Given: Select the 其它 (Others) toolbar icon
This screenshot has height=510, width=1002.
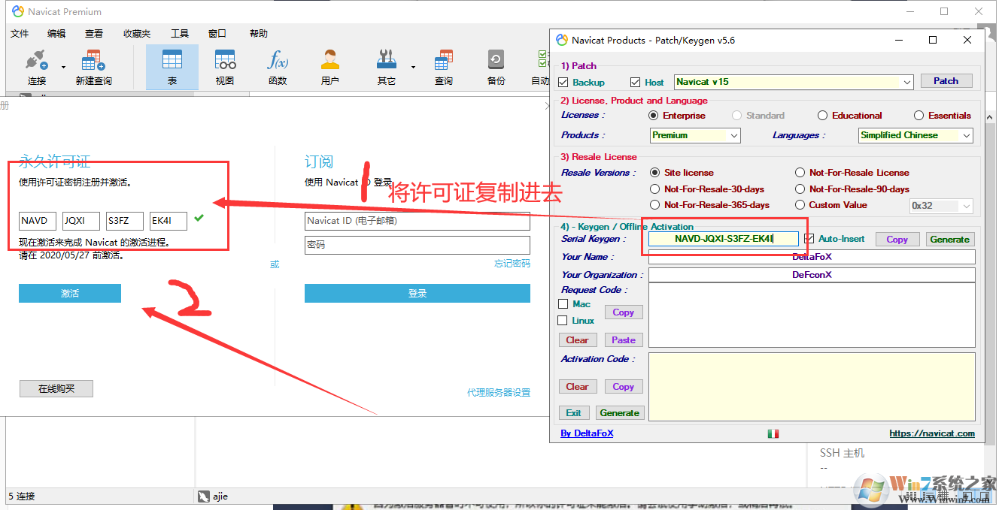Looking at the screenshot, I should point(386,67).
